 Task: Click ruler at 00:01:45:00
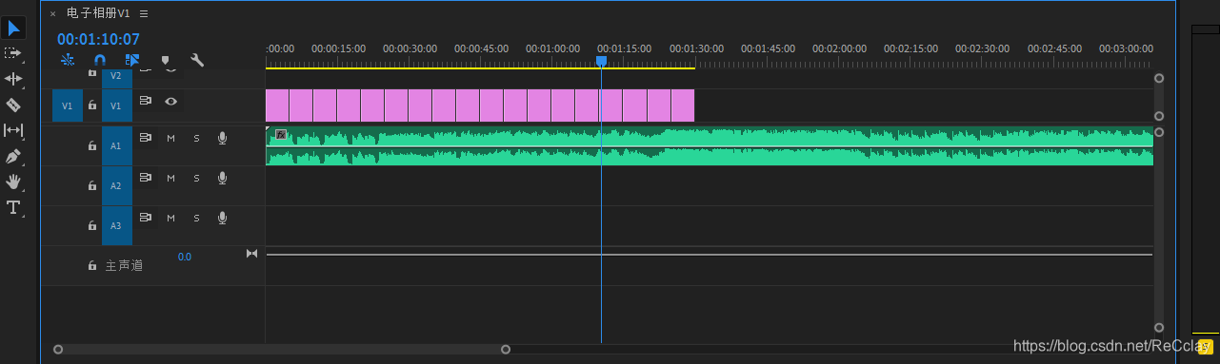[768, 48]
